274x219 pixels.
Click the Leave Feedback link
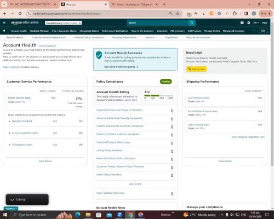tap(47, 46)
